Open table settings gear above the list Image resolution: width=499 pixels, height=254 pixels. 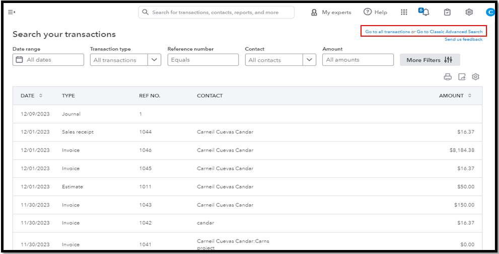click(x=475, y=77)
